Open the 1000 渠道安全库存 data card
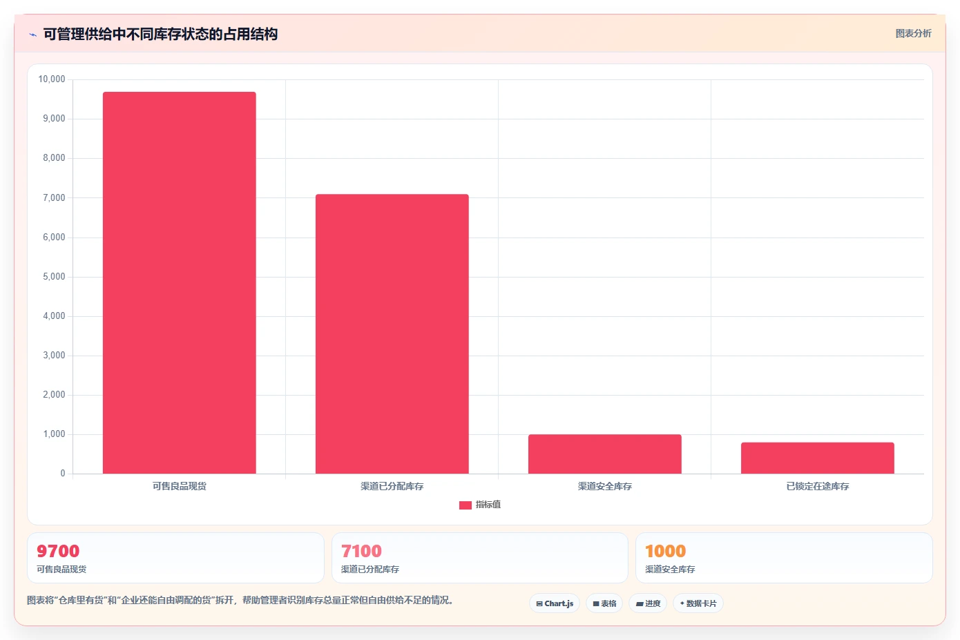 coord(784,558)
